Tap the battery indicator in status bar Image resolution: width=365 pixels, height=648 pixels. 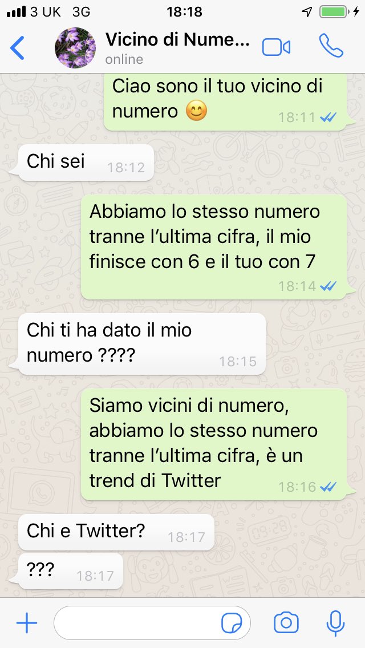[333, 11]
